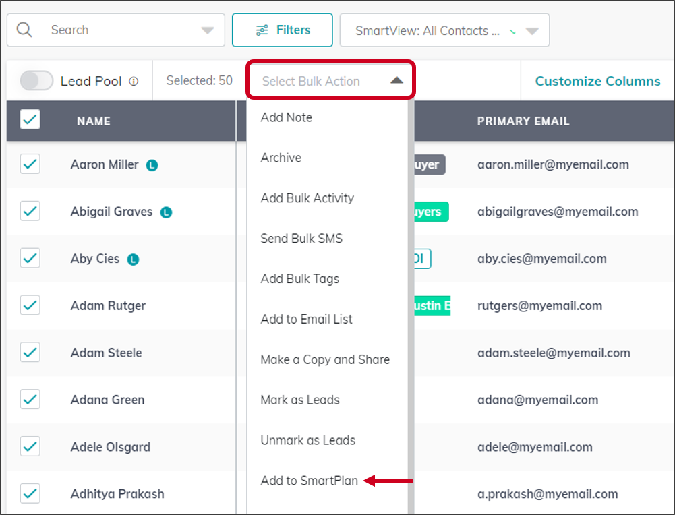
Task: Click the green tag on Abigail Graves' row
Action: 432,212
